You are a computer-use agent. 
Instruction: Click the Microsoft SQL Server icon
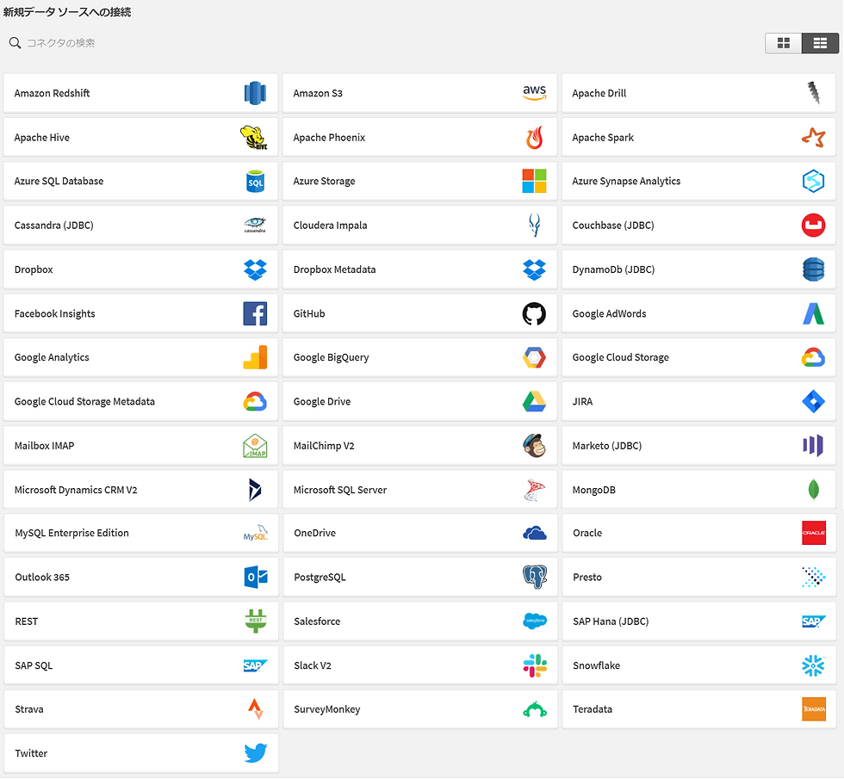click(x=535, y=490)
